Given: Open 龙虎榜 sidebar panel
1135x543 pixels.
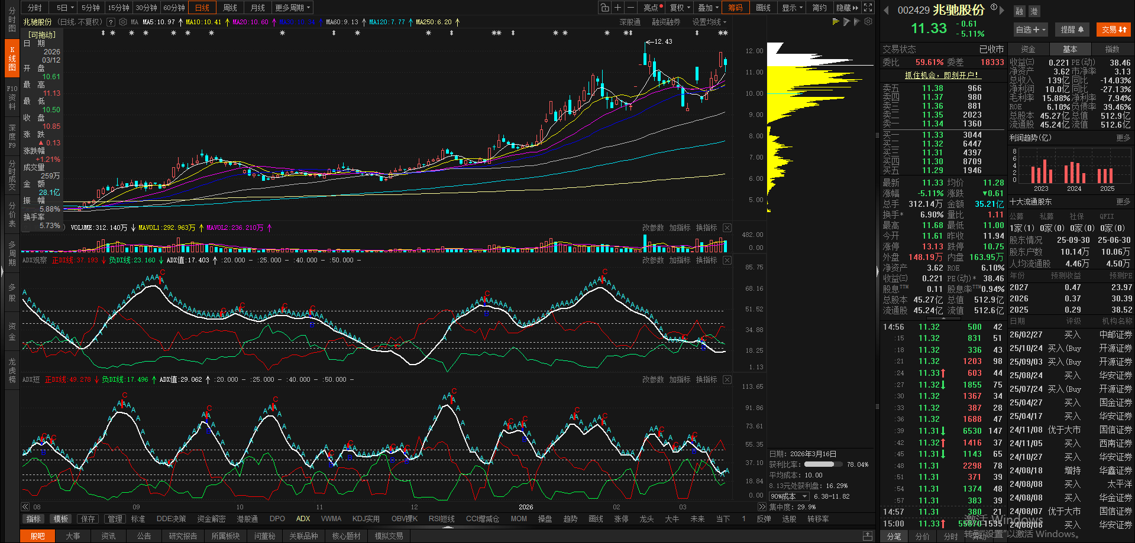Looking at the screenshot, I should tap(12, 370).
